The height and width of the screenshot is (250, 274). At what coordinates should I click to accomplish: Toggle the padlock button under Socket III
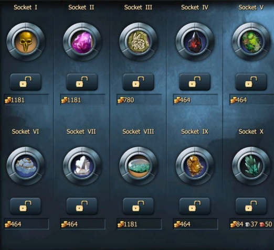[x=139, y=82]
